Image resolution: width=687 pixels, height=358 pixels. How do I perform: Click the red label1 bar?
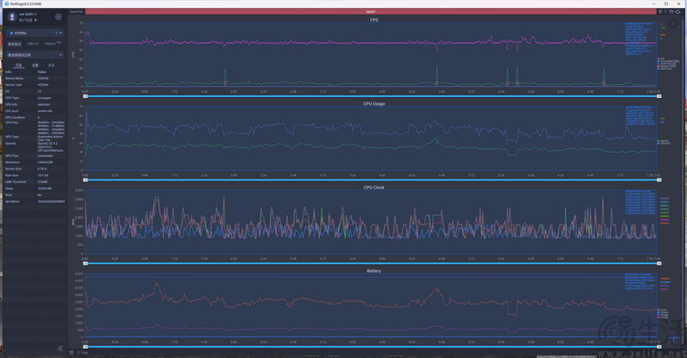pos(371,12)
